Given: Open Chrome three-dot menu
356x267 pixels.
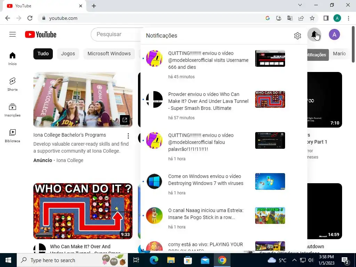Looking at the screenshot, I should click(348, 18).
